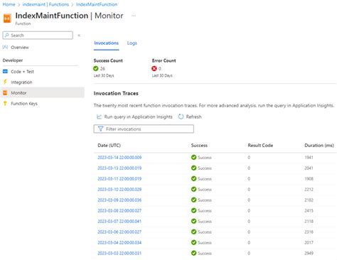Run query in Application Insights
Viewport: 337px width, 260px height.
tap(138, 117)
